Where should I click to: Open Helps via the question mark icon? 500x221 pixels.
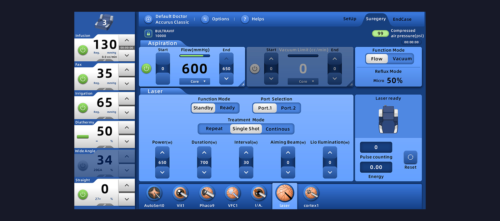pos(245,19)
